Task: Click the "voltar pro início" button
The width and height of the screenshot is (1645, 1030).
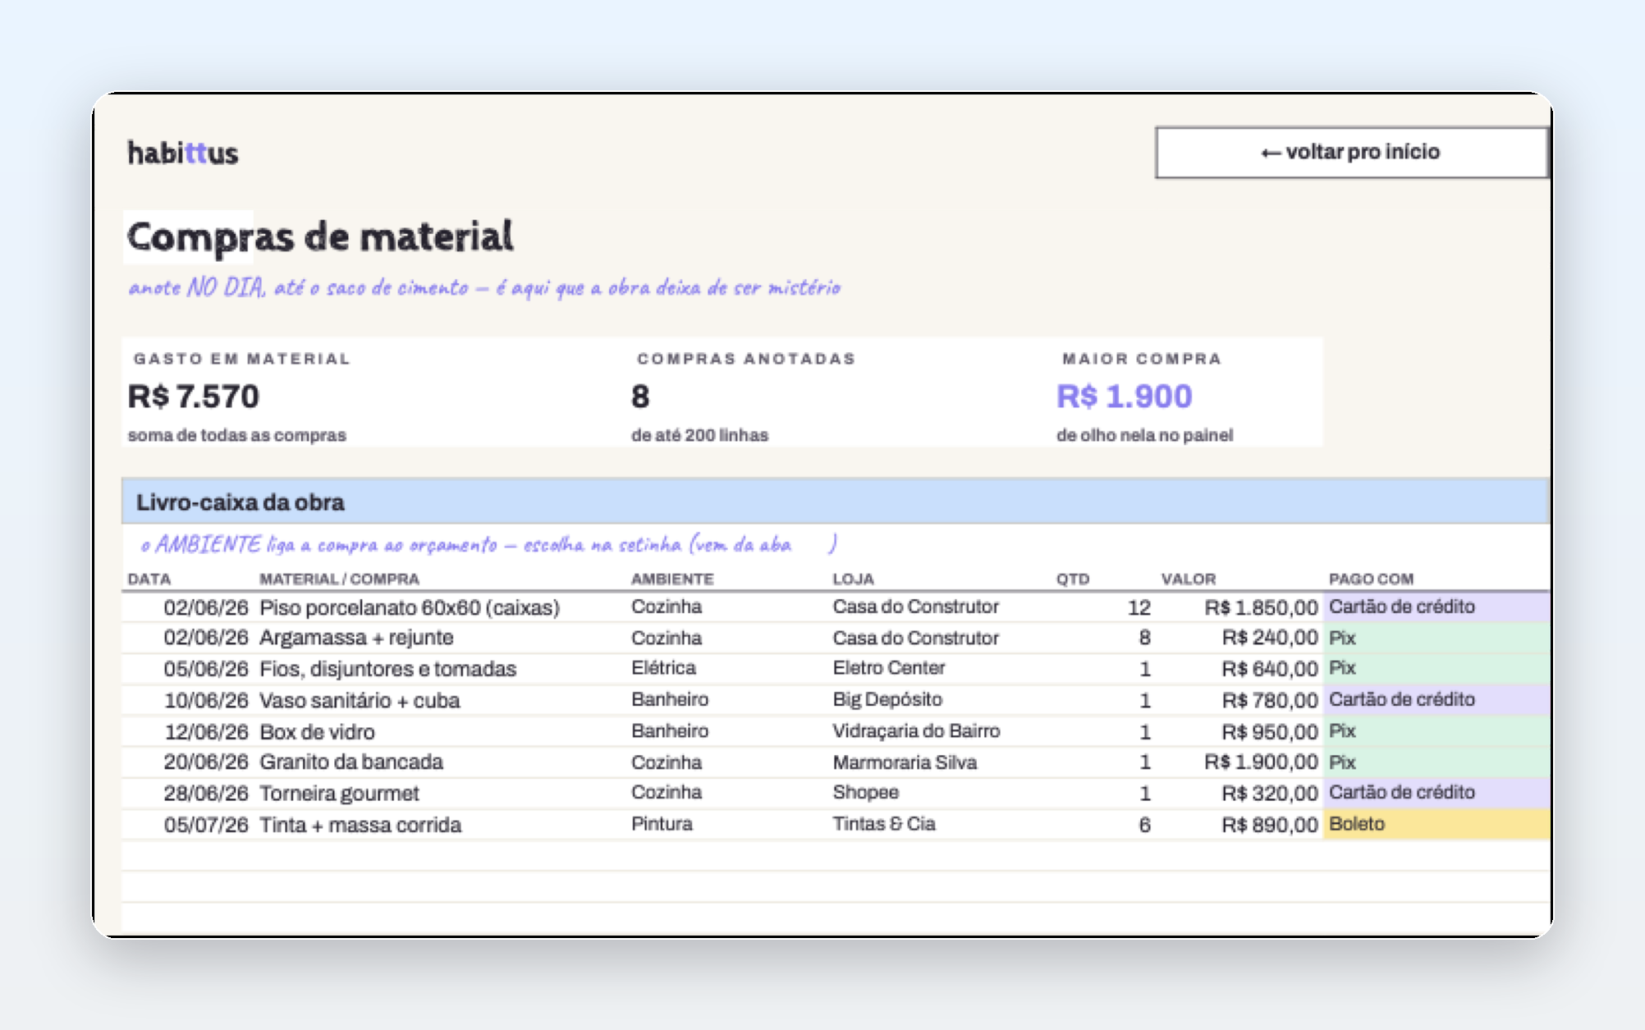Action: pos(1351,152)
